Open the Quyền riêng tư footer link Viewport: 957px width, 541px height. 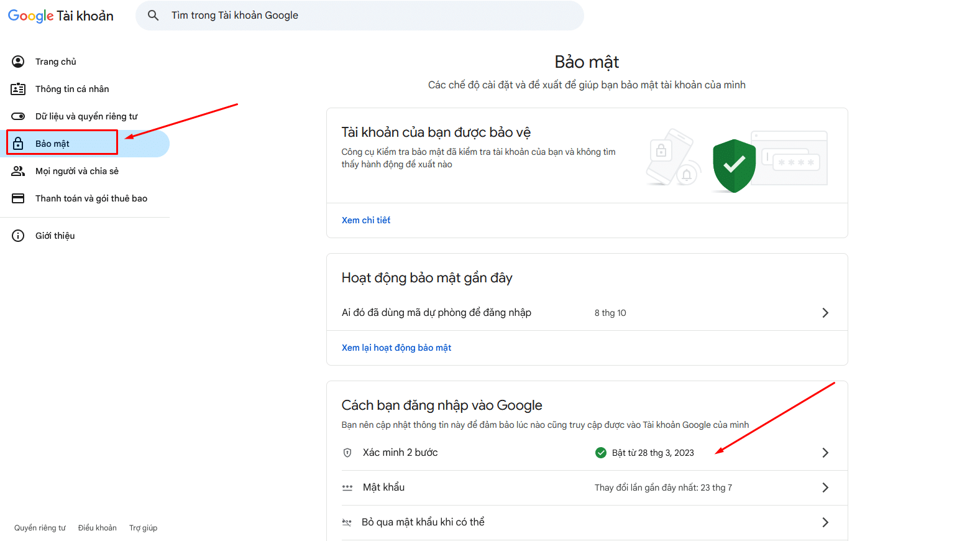tap(40, 528)
